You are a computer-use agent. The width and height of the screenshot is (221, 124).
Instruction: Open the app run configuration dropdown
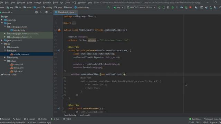[118, 8]
